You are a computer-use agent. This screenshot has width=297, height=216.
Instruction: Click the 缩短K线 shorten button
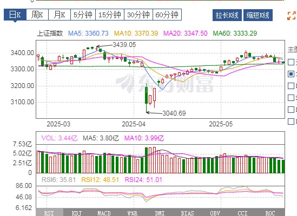click(258, 15)
